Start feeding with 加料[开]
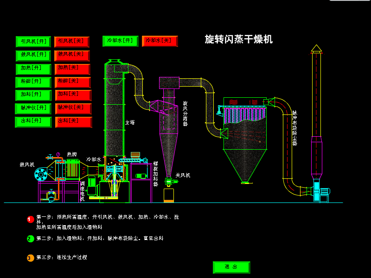 (33, 95)
